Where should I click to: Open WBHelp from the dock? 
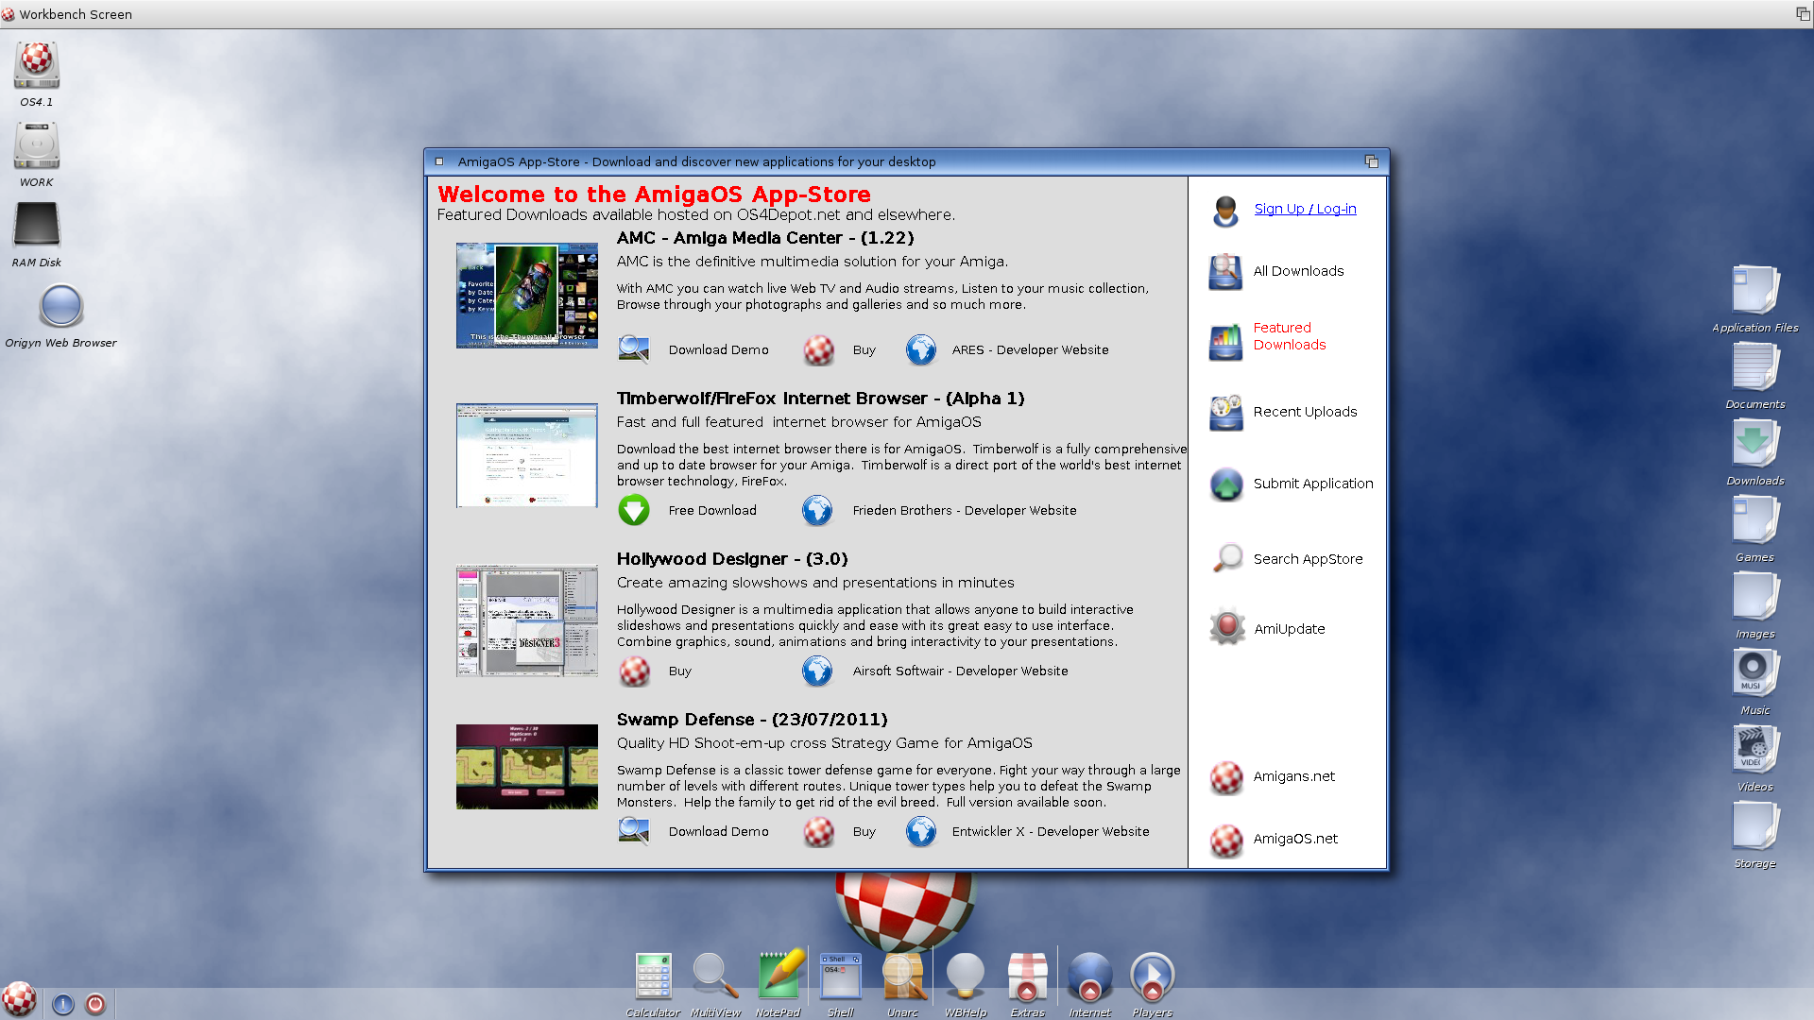click(966, 977)
